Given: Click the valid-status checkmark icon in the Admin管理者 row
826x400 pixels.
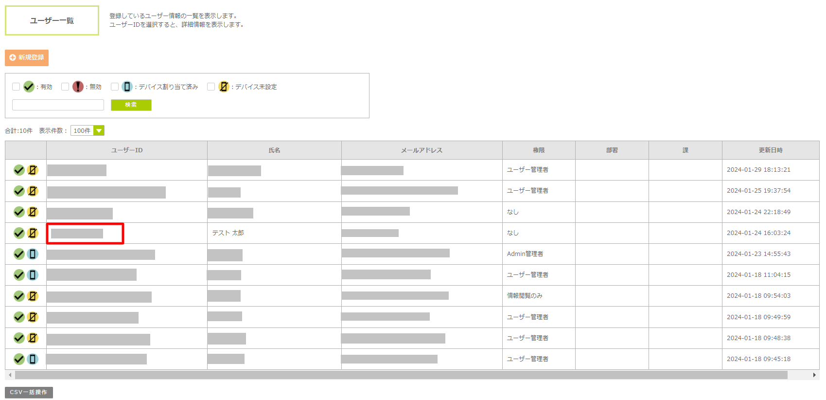Looking at the screenshot, I should coord(19,254).
